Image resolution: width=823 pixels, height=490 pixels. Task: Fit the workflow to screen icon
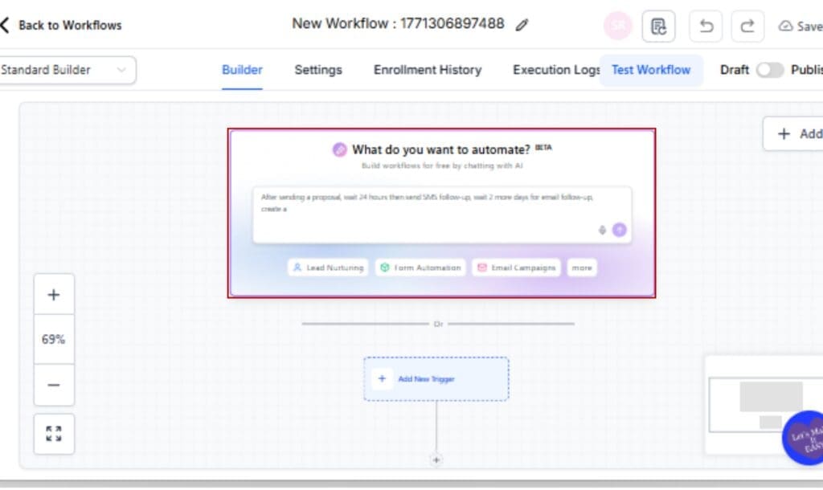click(x=54, y=434)
